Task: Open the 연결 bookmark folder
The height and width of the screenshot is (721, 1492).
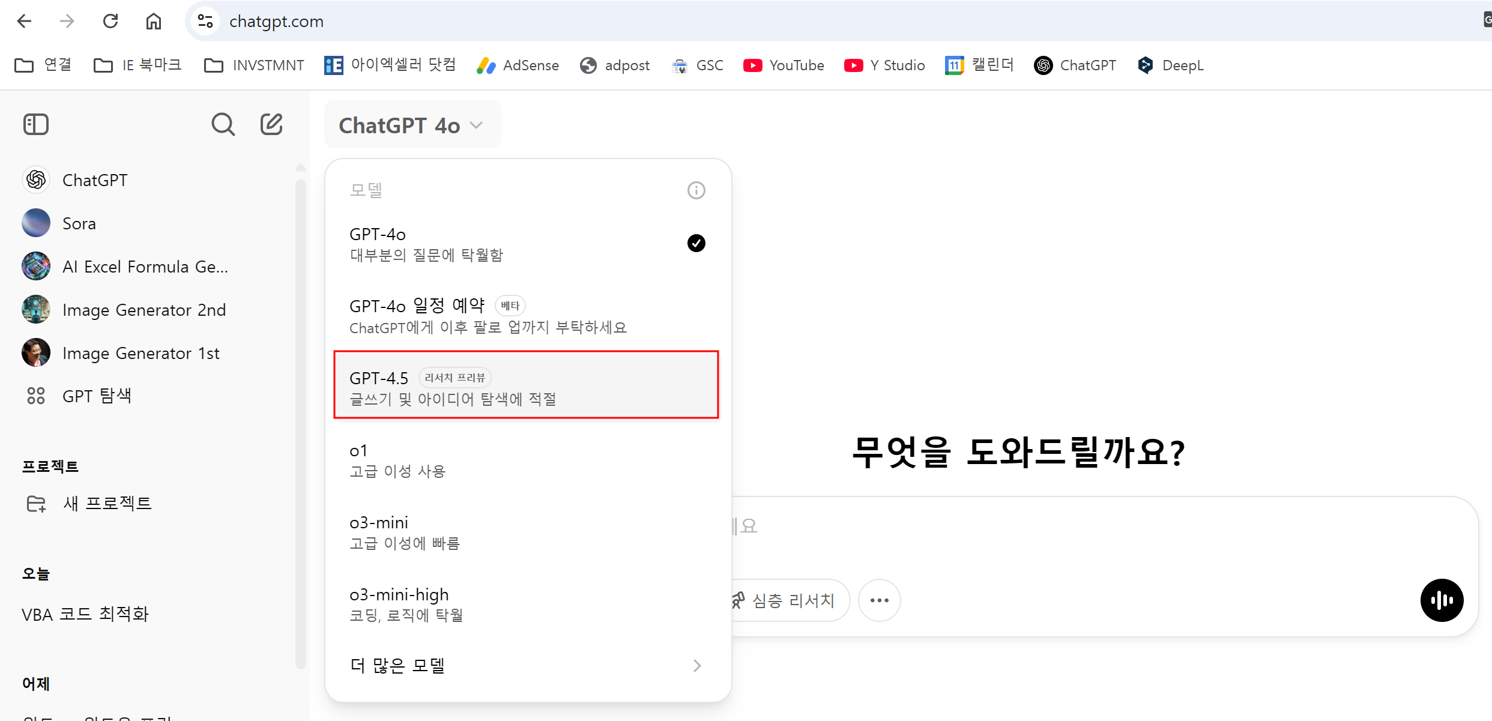Action: pos(43,65)
